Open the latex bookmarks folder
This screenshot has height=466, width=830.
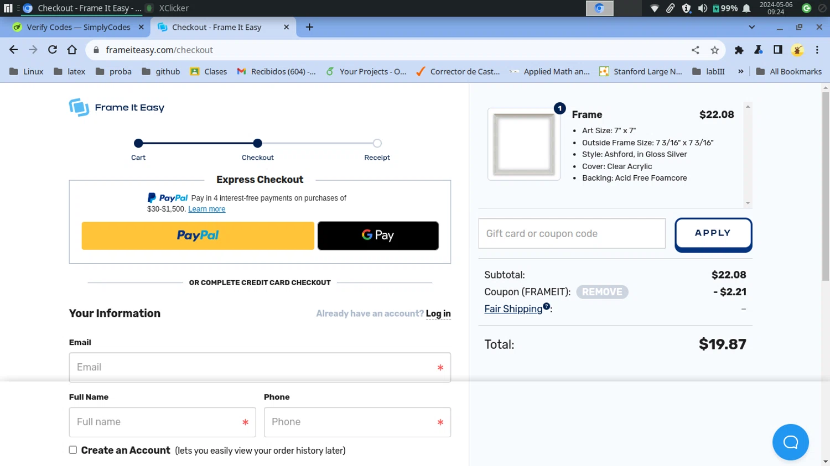[70, 71]
